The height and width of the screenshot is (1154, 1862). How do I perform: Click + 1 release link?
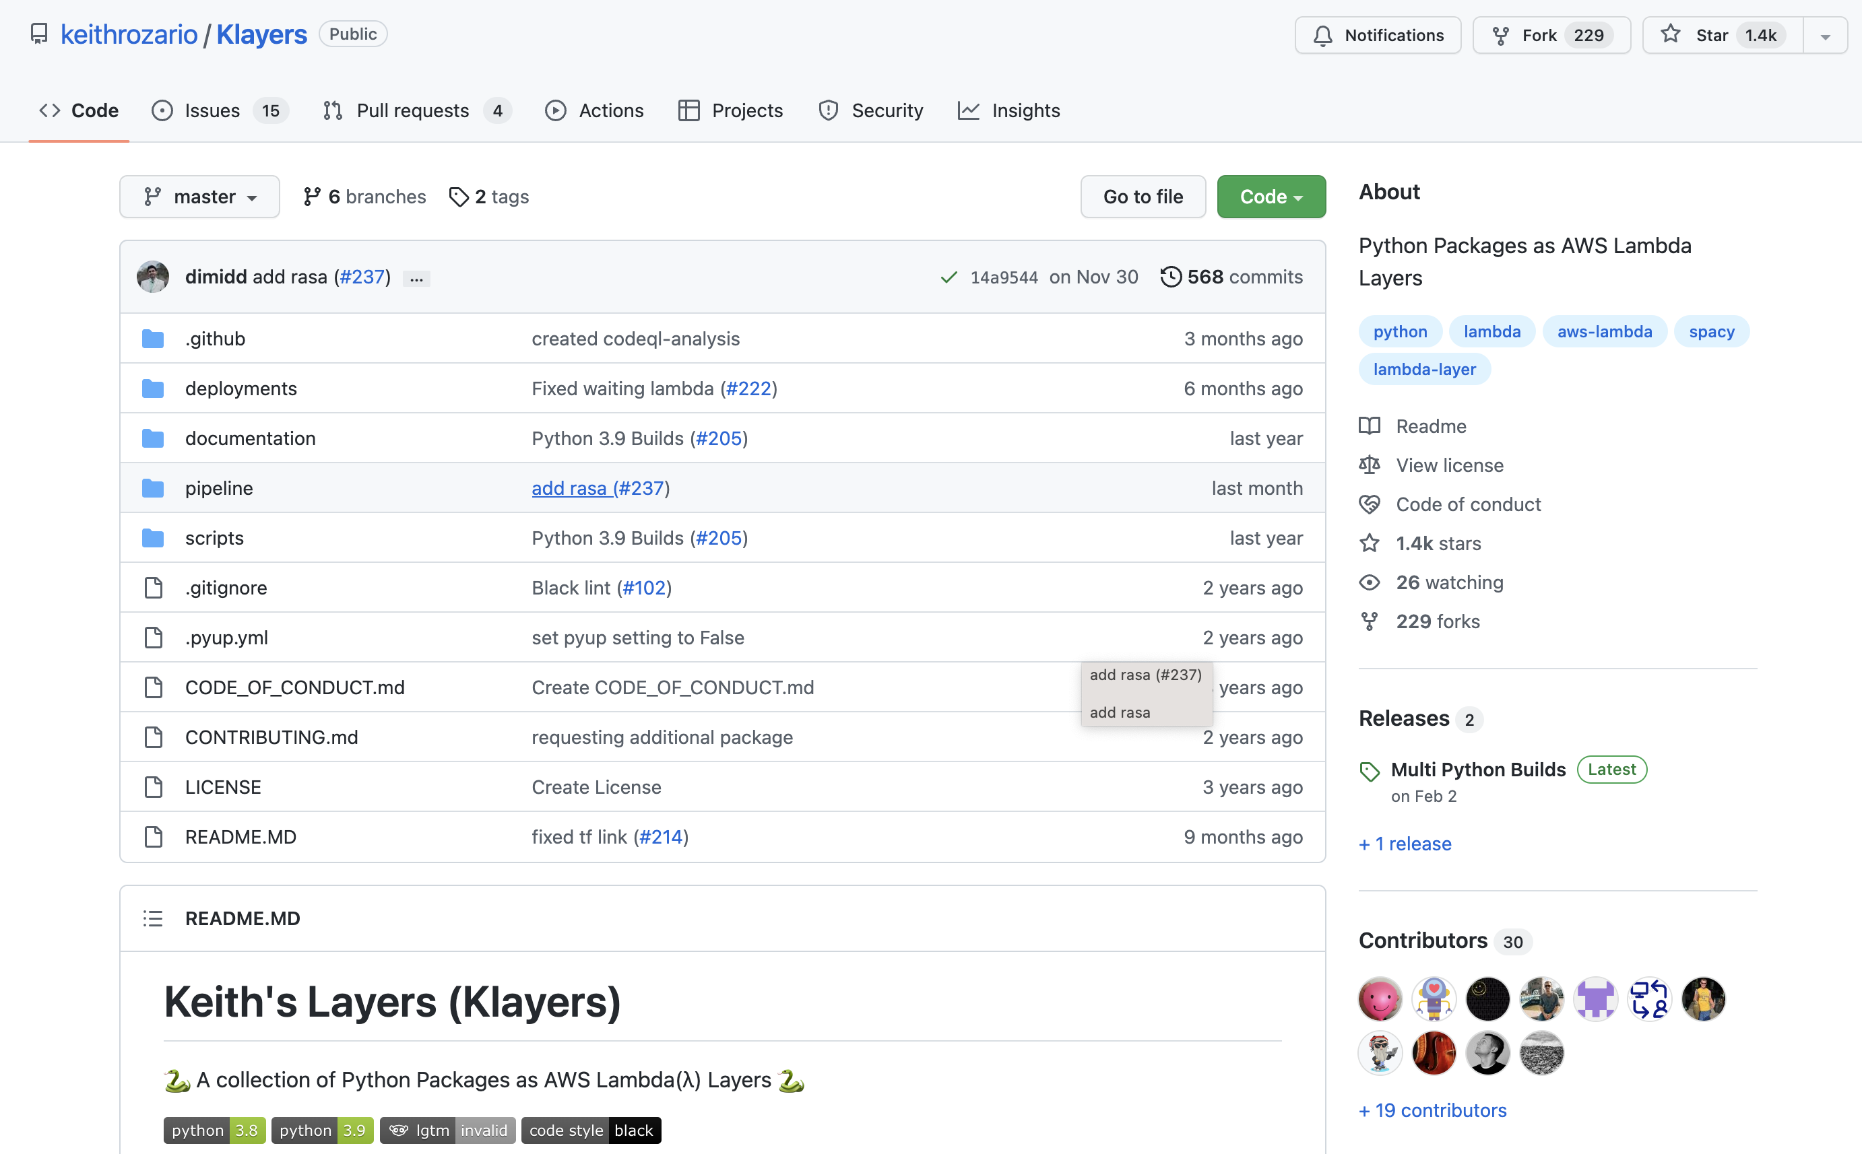click(1405, 844)
